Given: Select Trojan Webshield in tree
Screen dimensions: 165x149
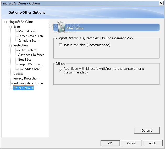Looking at the screenshot, I should click(30, 64).
